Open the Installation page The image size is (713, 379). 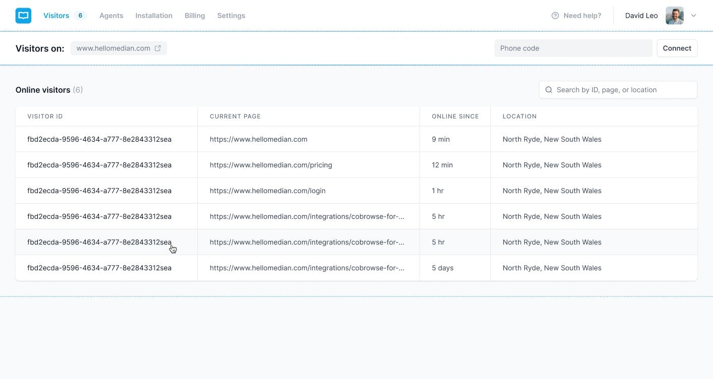pyautogui.click(x=154, y=15)
